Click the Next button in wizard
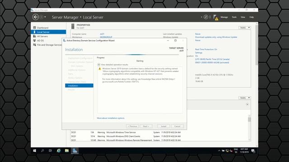289x162 pixels. tap(146, 126)
